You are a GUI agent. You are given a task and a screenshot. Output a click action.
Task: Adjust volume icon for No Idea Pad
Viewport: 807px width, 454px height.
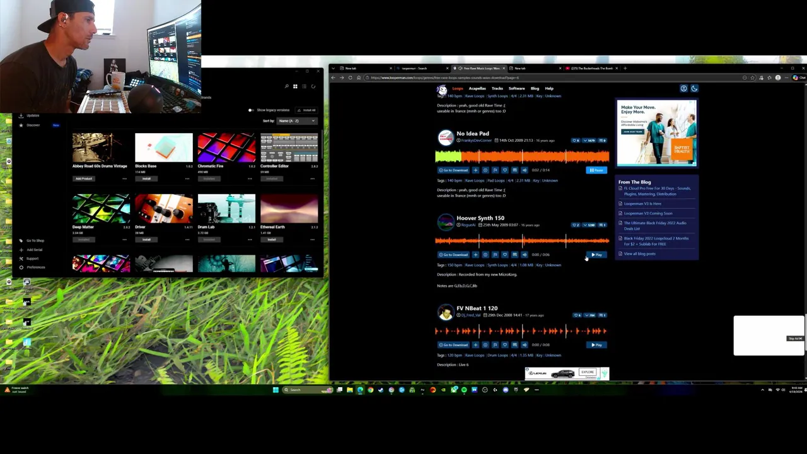coord(524,170)
